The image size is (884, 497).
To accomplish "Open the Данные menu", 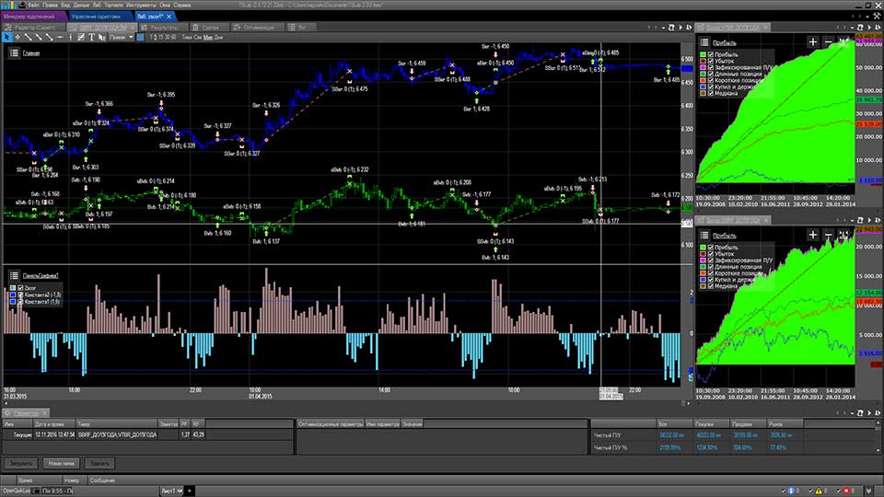I will pos(81,6).
